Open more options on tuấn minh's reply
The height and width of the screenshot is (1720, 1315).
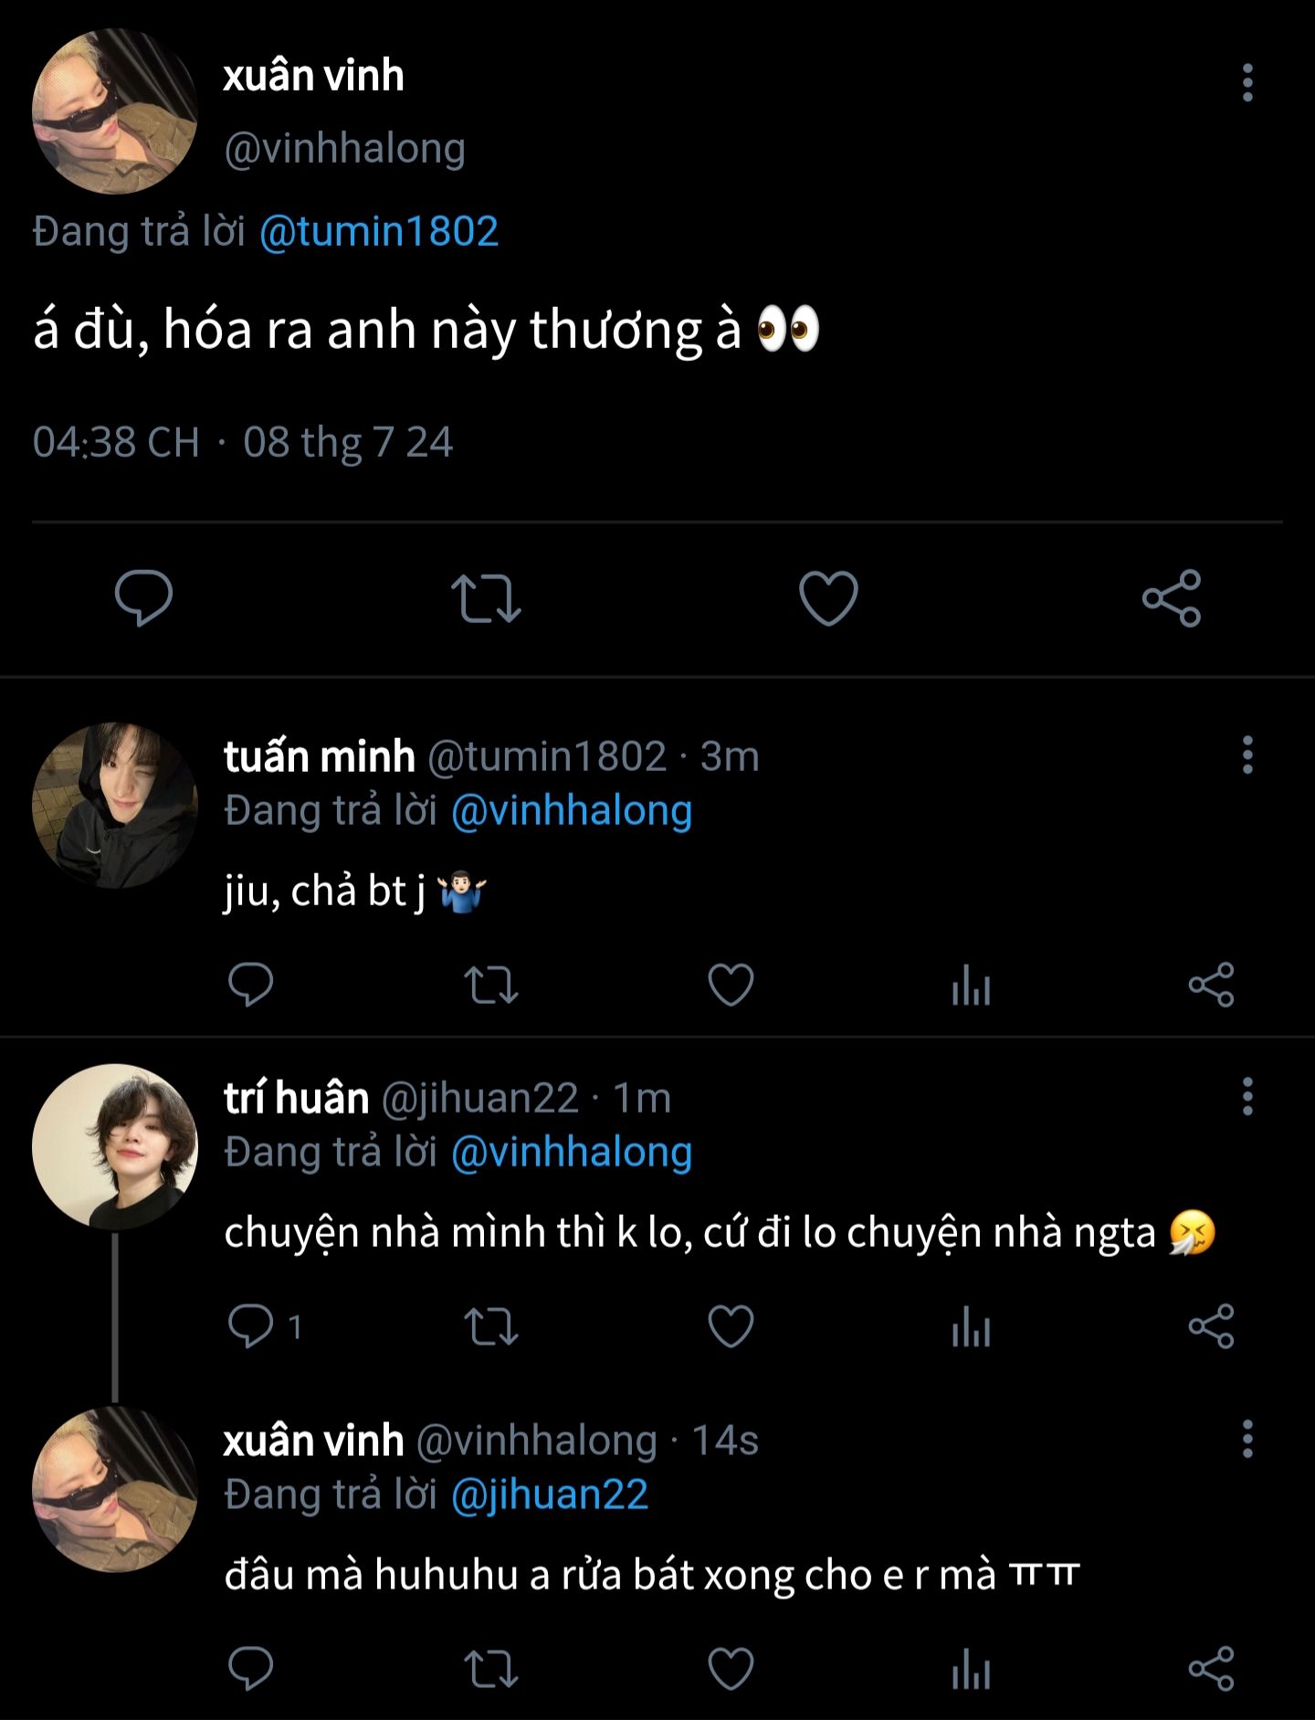coord(1247,756)
